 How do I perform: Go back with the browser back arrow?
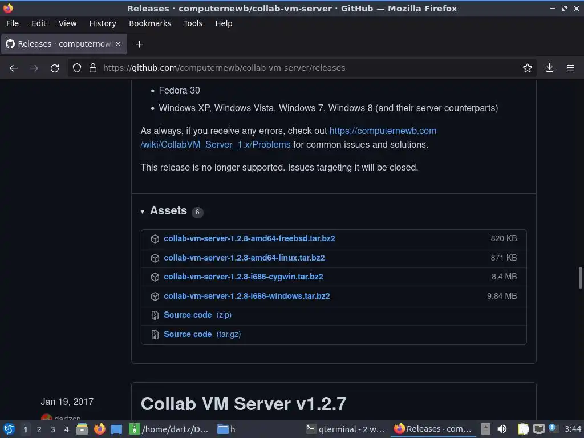click(14, 68)
